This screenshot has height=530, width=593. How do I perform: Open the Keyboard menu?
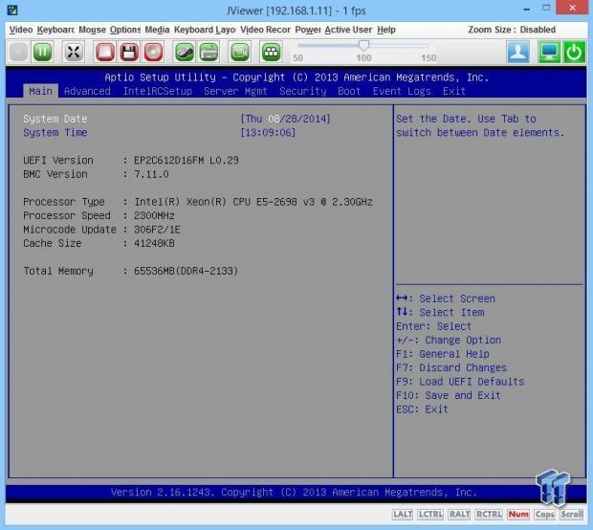(x=55, y=30)
